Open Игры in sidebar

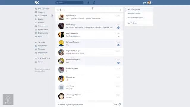(x=40, y=36)
